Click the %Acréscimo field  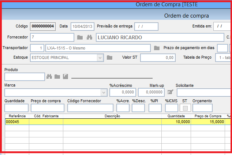coord(123,92)
